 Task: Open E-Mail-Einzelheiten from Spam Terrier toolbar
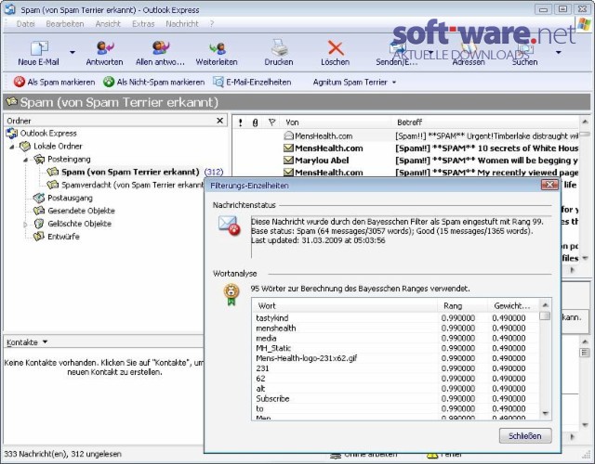(x=252, y=82)
